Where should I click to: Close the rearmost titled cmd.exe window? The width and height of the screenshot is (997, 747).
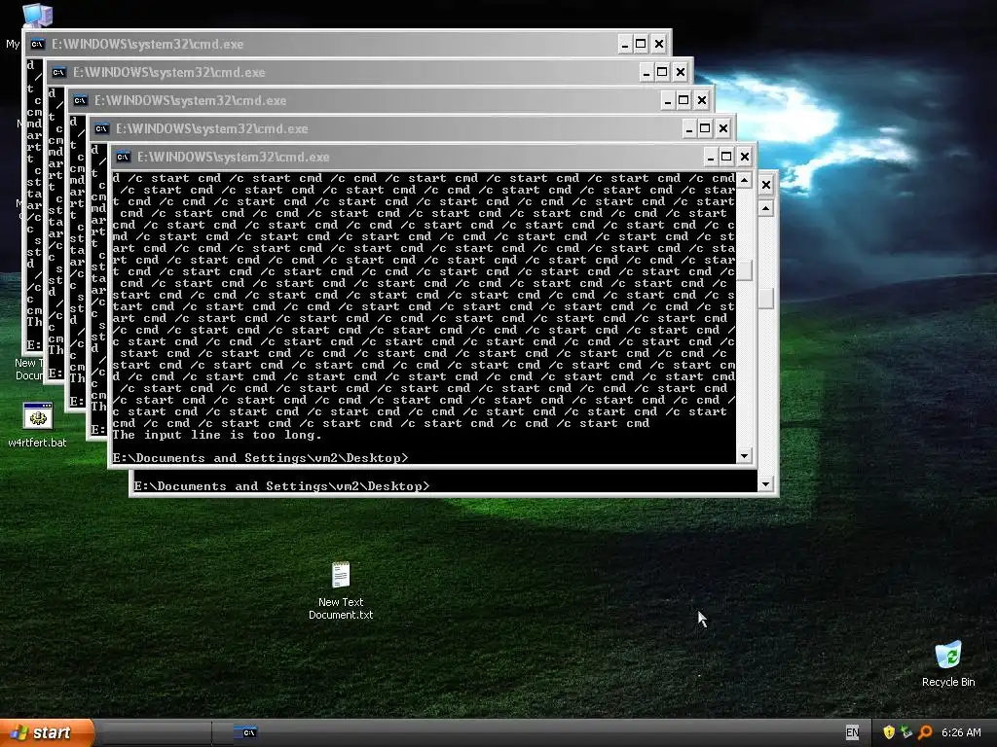coord(659,44)
